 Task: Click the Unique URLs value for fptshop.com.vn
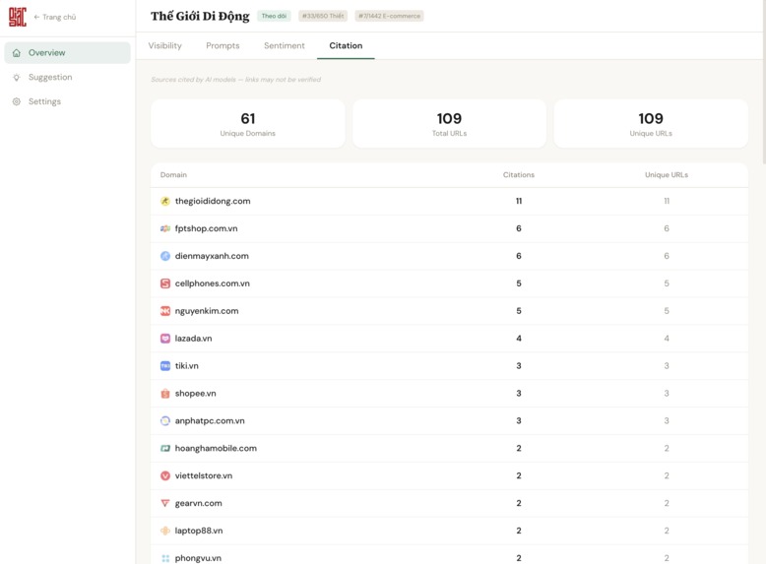(x=667, y=228)
